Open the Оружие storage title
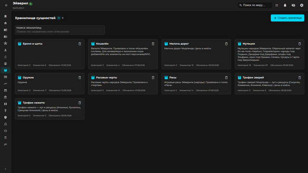This screenshot has width=308, height=173. pos(28,78)
